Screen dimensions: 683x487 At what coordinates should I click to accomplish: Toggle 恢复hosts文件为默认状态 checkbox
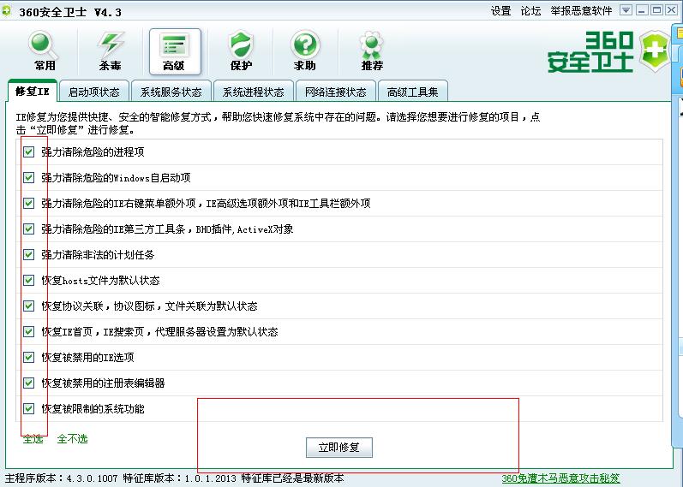click(x=29, y=280)
